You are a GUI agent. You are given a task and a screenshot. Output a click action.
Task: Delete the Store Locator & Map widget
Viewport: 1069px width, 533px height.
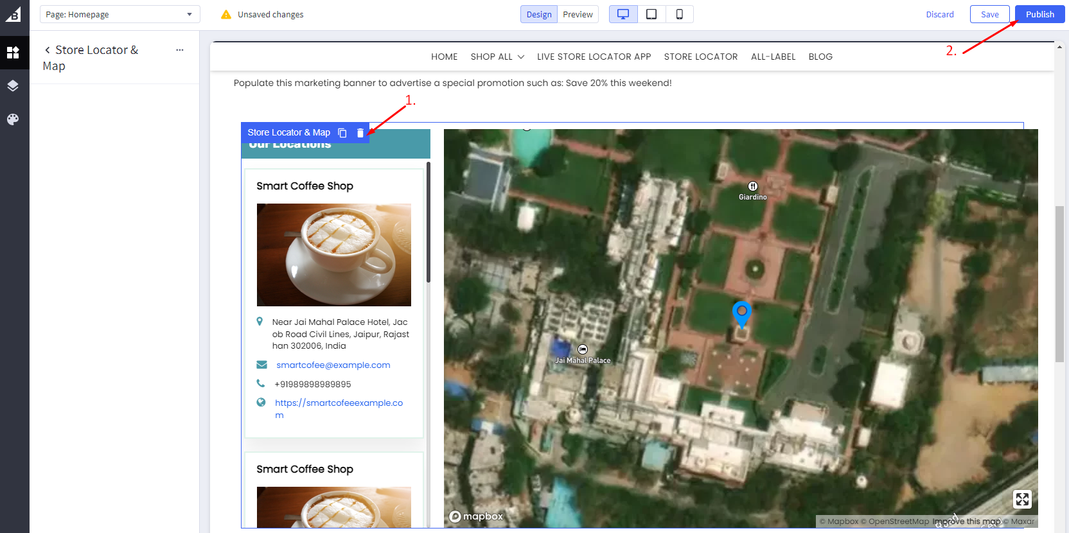(x=360, y=133)
